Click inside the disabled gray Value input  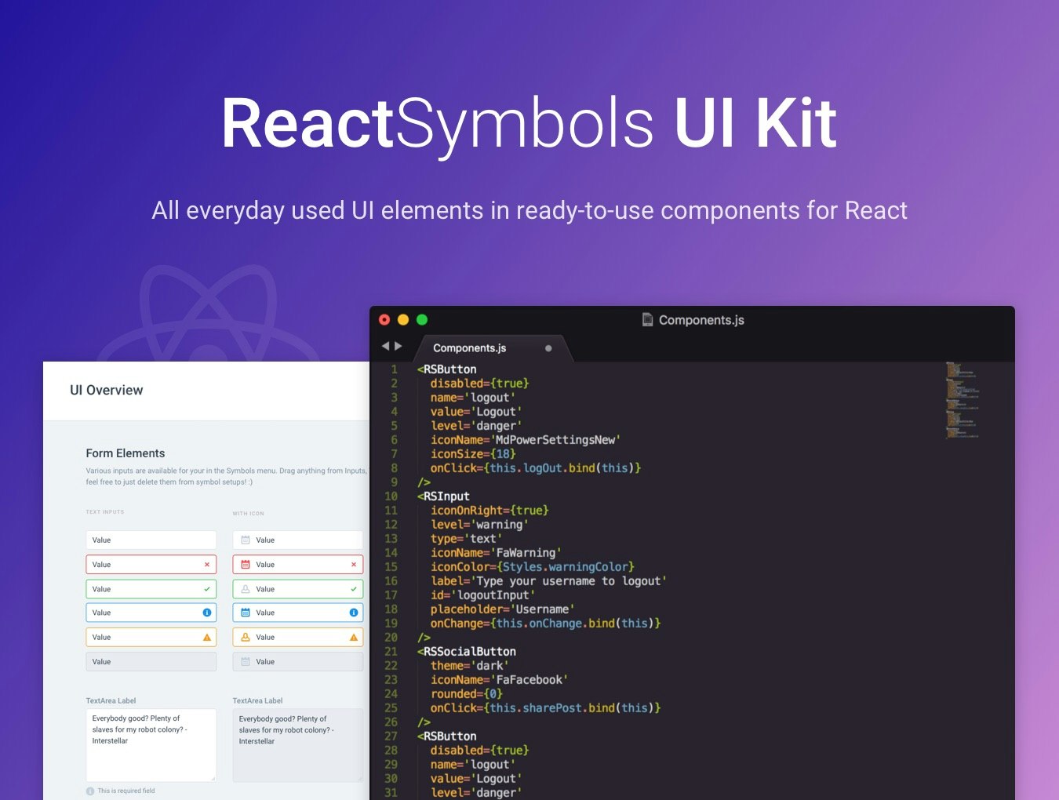[151, 661]
